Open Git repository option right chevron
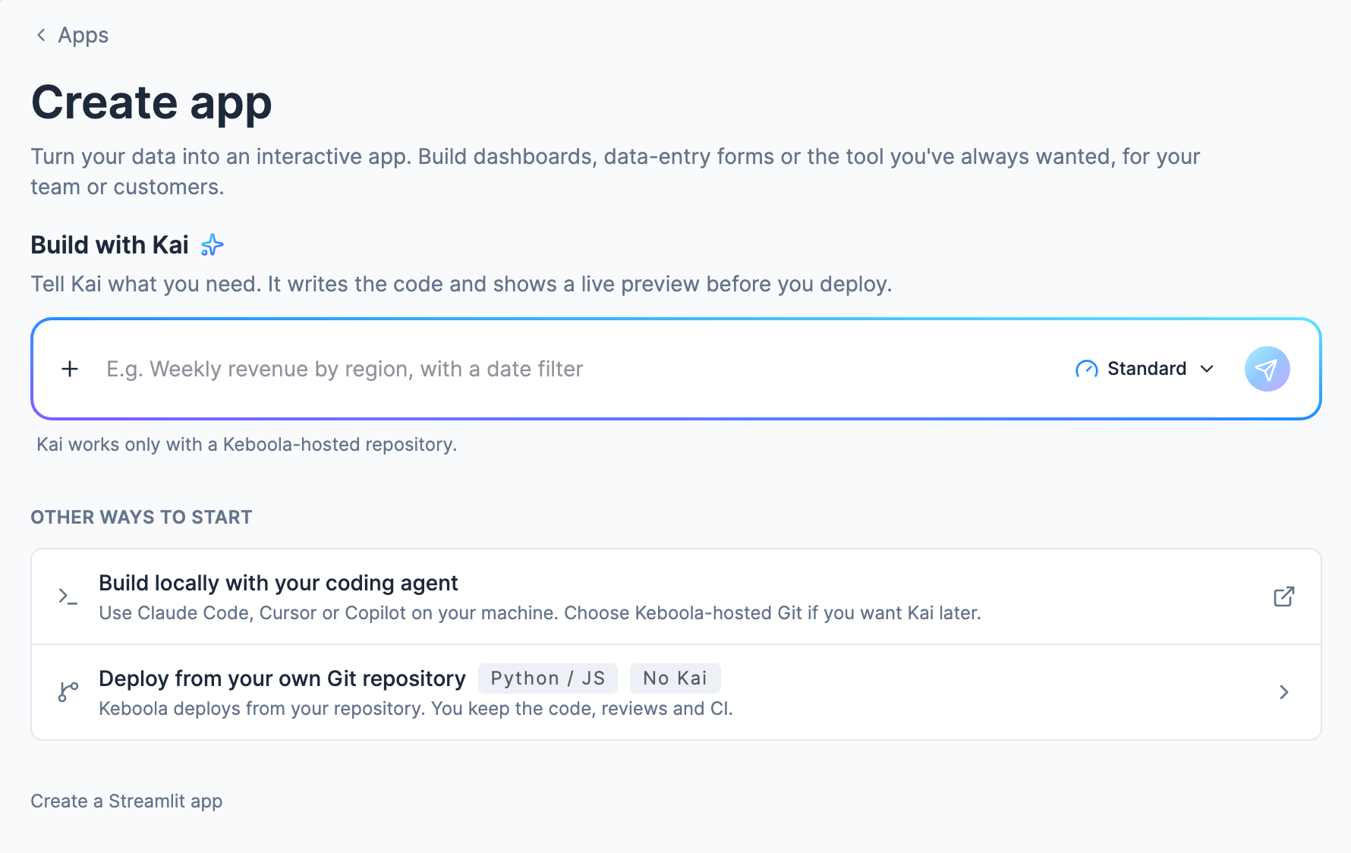Viewport: 1351px width, 853px height. tap(1283, 692)
